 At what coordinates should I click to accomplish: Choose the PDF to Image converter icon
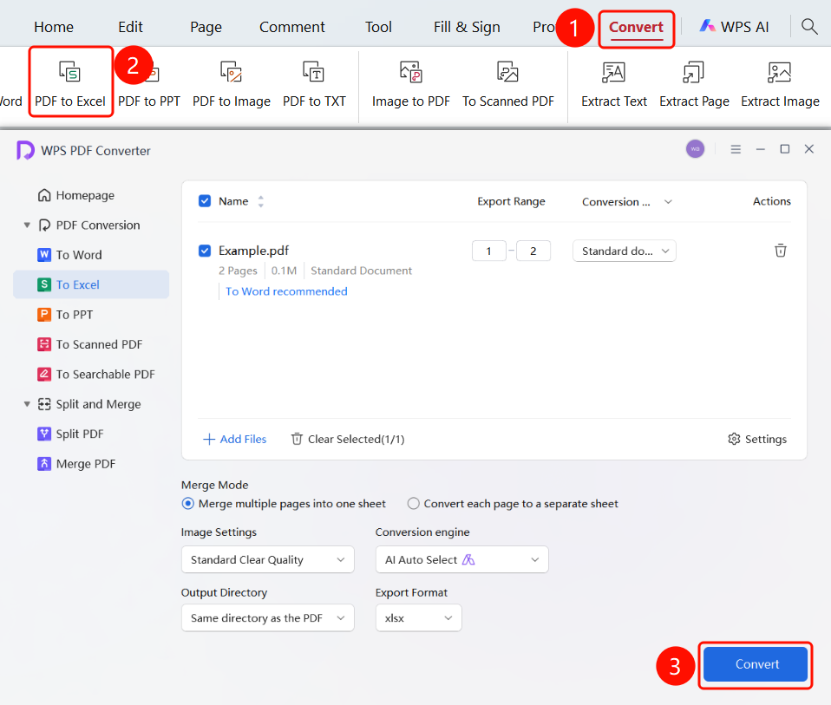(x=231, y=72)
